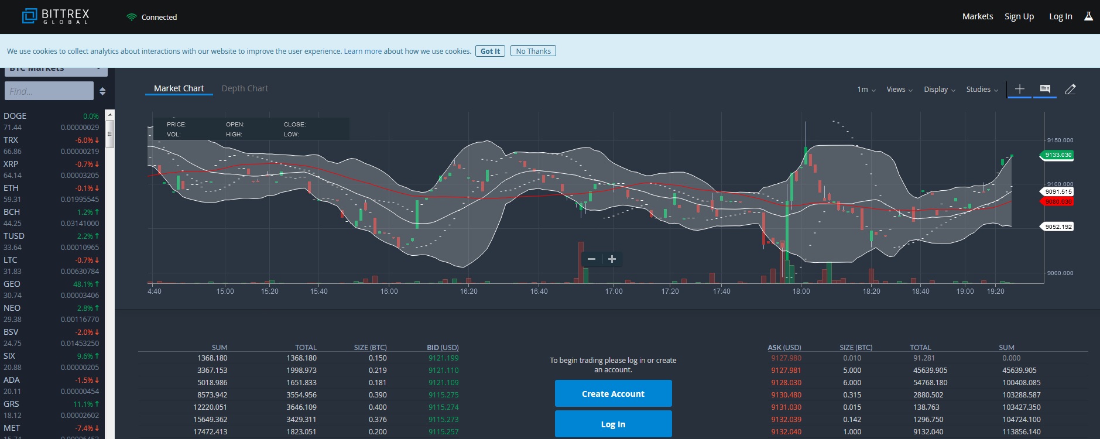The width and height of the screenshot is (1100, 439).
Task: Focus the Find market search field
Action: point(49,91)
